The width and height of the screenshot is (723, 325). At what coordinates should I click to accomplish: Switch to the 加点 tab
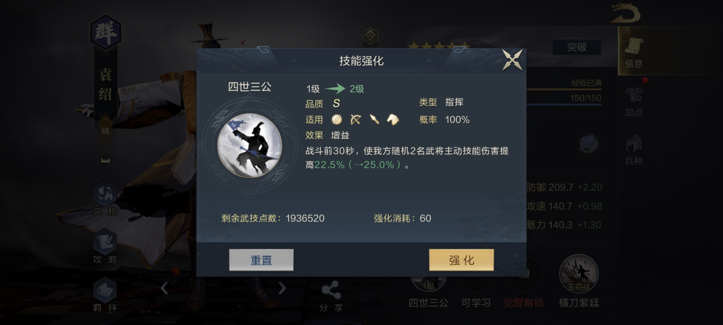coord(634,101)
